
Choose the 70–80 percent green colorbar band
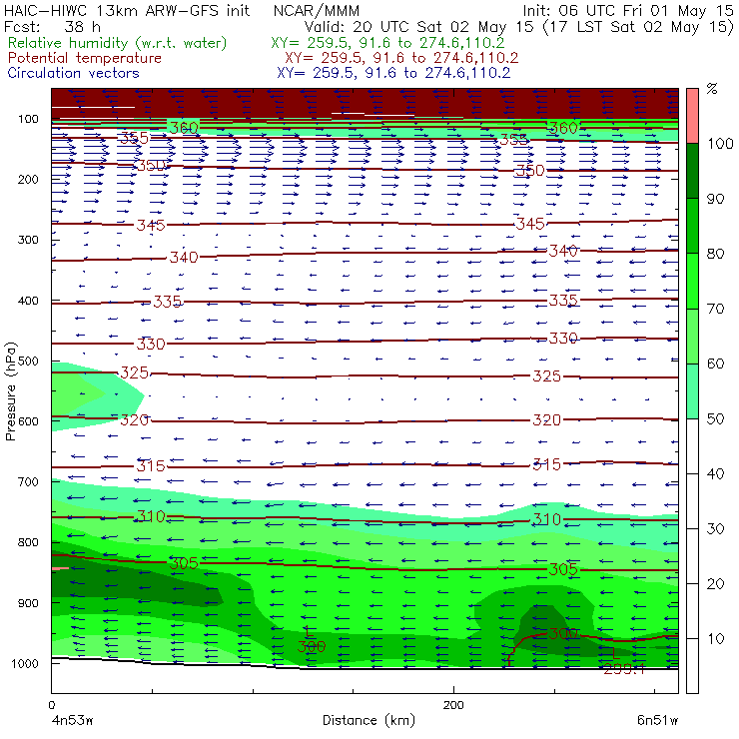692,281
